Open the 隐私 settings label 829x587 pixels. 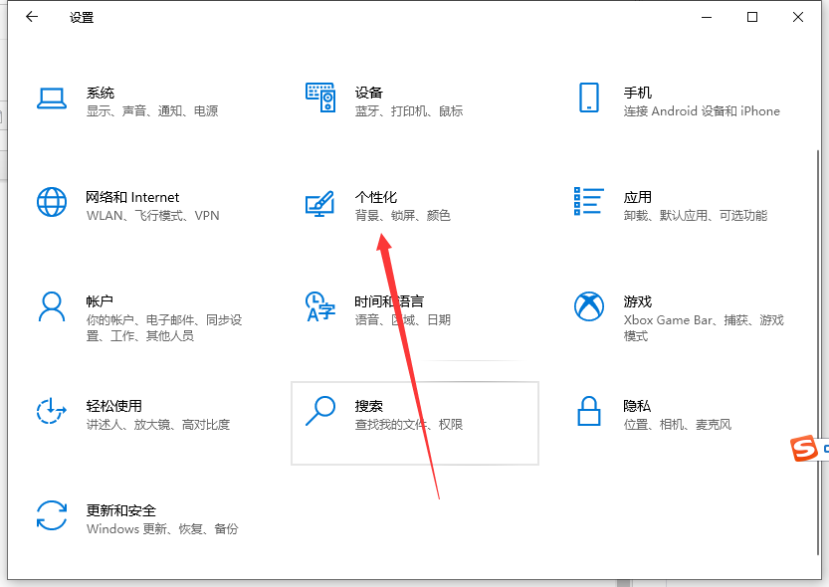(637, 406)
